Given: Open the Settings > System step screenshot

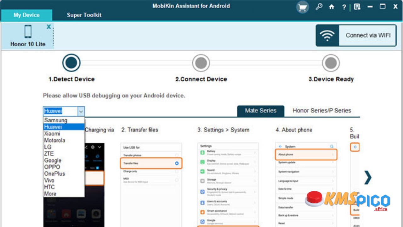Looking at the screenshot, I should (x=228, y=185).
